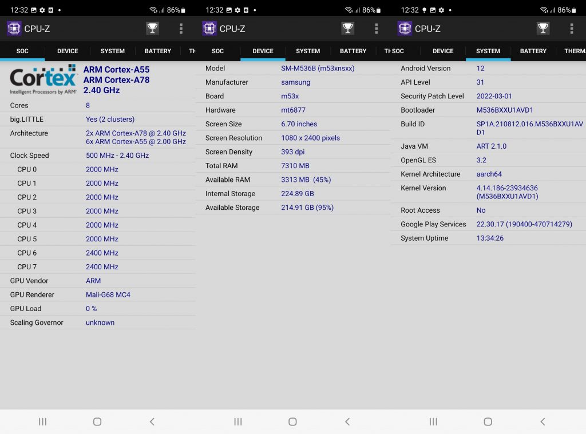Tap the trophy icon in the left CPU-Z panel
The width and height of the screenshot is (586, 434).
(x=152, y=29)
